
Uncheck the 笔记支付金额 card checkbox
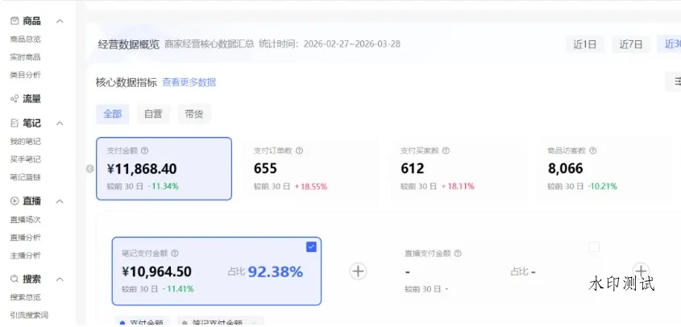point(311,247)
